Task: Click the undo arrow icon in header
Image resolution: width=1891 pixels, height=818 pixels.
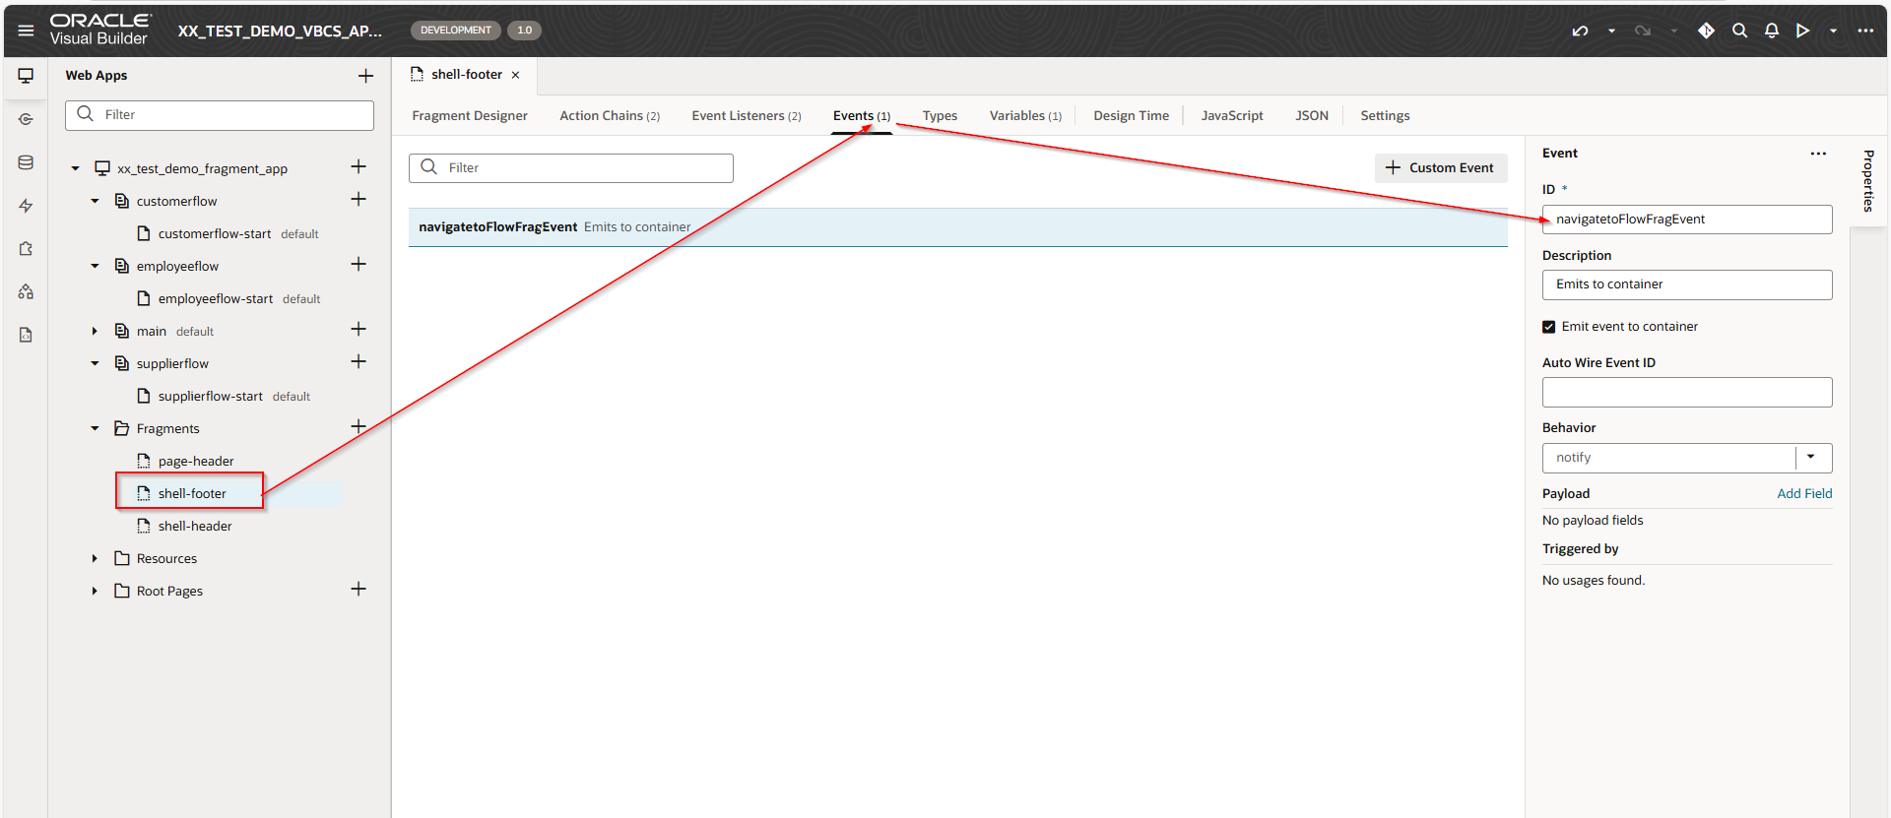Action: (x=1580, y=31)
